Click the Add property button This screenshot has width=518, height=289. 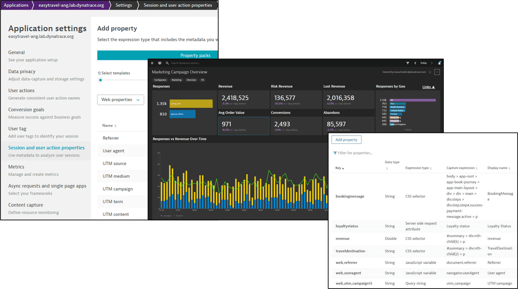346,140
